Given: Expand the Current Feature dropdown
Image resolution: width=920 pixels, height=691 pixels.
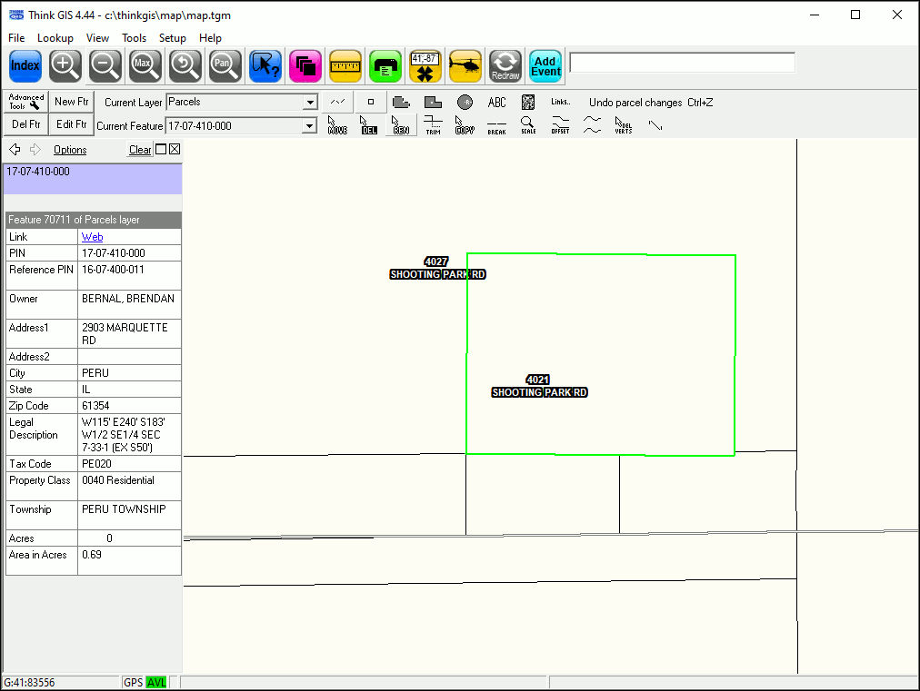Looking at the screenshot, I should [x=310, y=126].
